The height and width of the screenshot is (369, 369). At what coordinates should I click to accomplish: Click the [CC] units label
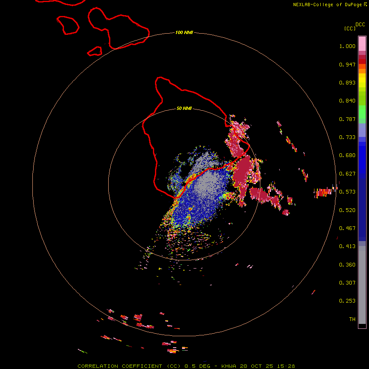350,28
